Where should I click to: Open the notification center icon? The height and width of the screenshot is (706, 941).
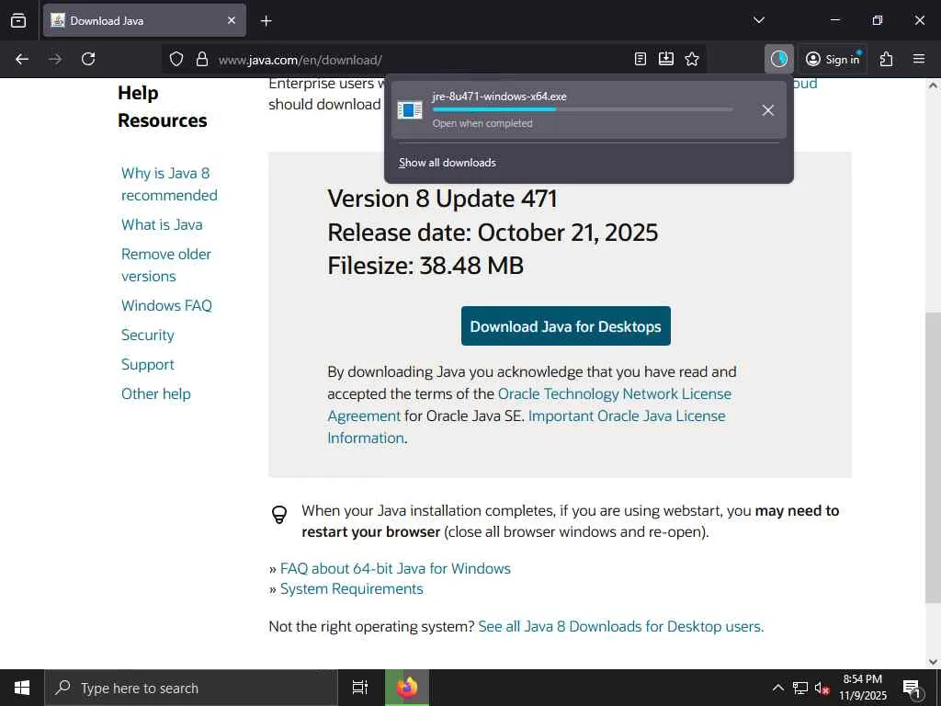pos(912,688)
